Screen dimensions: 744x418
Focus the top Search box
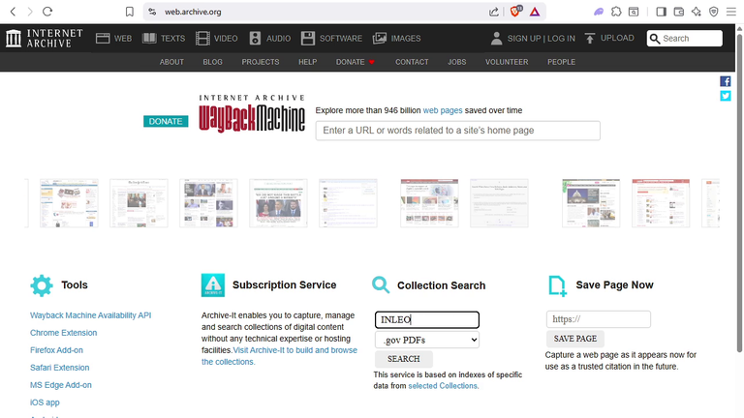point(684,39)
